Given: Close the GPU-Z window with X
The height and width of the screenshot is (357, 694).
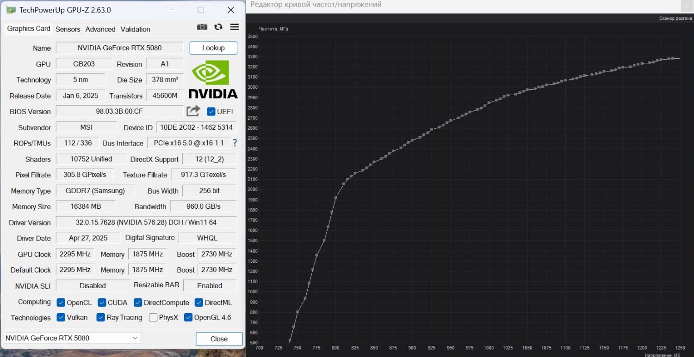Looking at the screenshot, I should pyautogui.click(x=230, y=10).
